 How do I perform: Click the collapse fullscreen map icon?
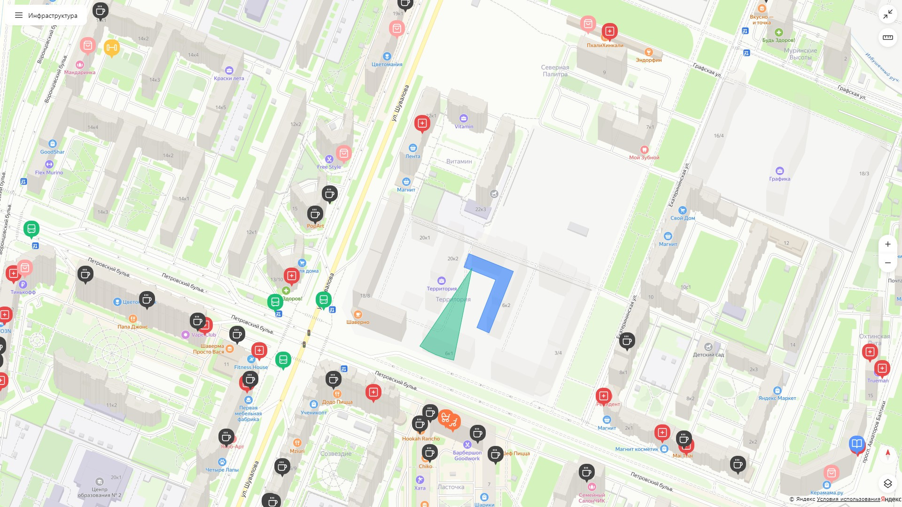887,15
